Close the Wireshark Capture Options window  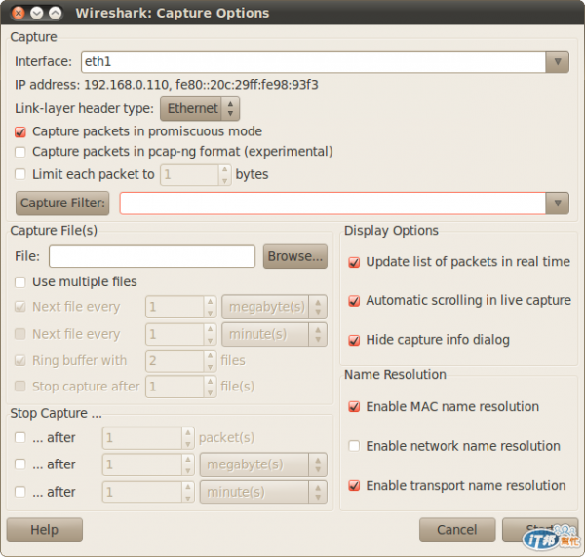[x=18, y=13]
